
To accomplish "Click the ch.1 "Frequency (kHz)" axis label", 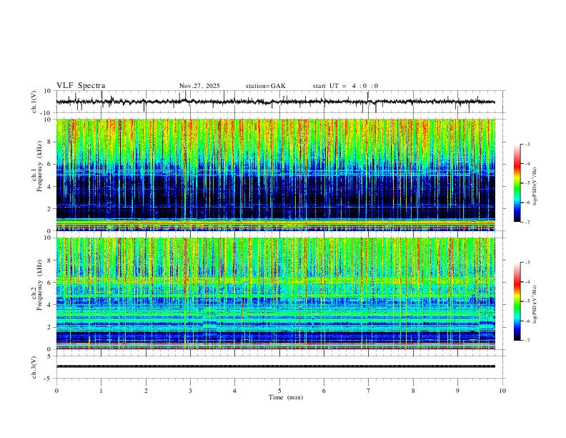I will click(x=40, y=167).
